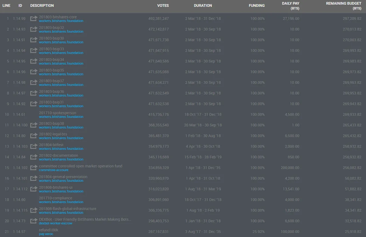Open external link icon for 201802-legal-bts
Viewport: 366px width, 237px height.
pyautogui.click(x=34, y=136)
